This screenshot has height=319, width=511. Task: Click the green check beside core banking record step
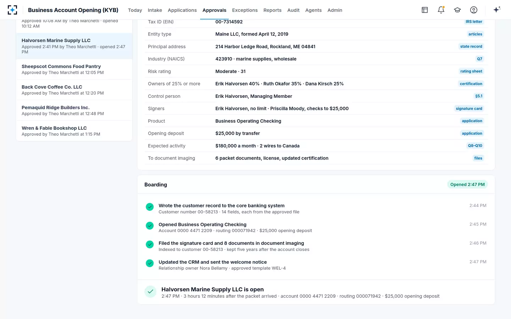[x=150, y=207]
